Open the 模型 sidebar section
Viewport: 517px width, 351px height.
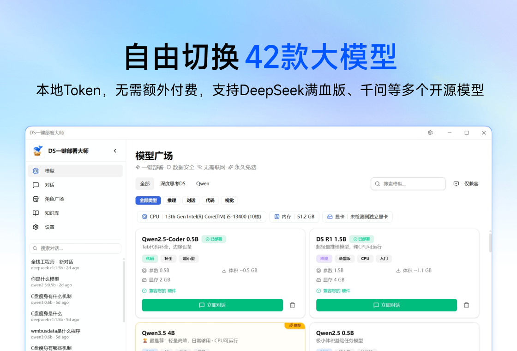[x=76, y=171]
